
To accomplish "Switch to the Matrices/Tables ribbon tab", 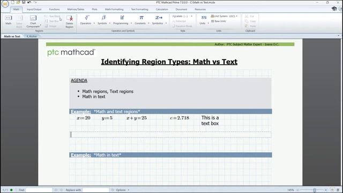I will (x=76, y=10).
